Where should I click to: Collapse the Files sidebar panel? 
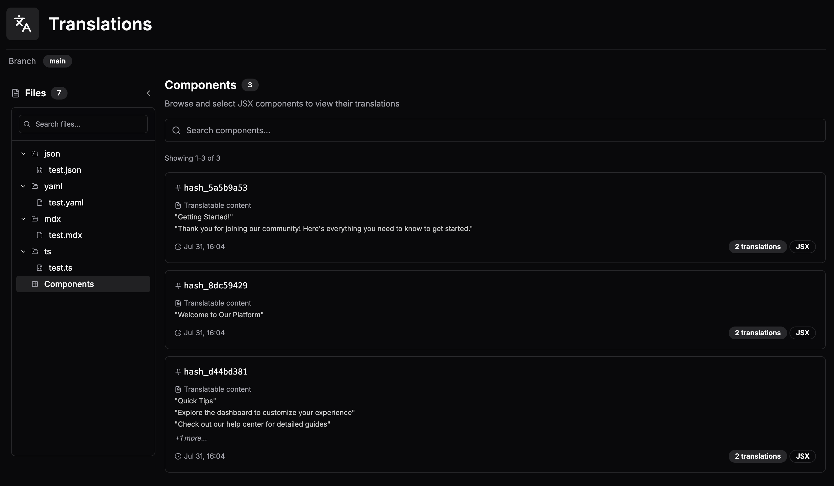point(148,93)
